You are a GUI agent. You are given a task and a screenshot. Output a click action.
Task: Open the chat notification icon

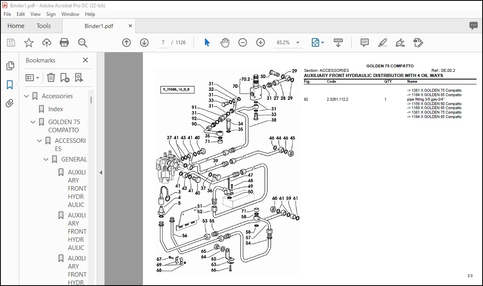coord(474,26)
